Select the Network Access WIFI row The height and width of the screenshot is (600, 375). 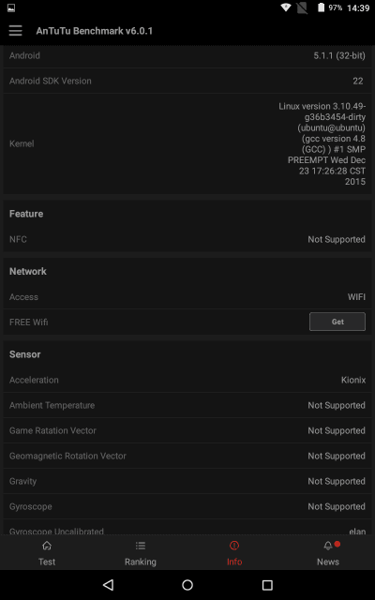pos(187,297)
